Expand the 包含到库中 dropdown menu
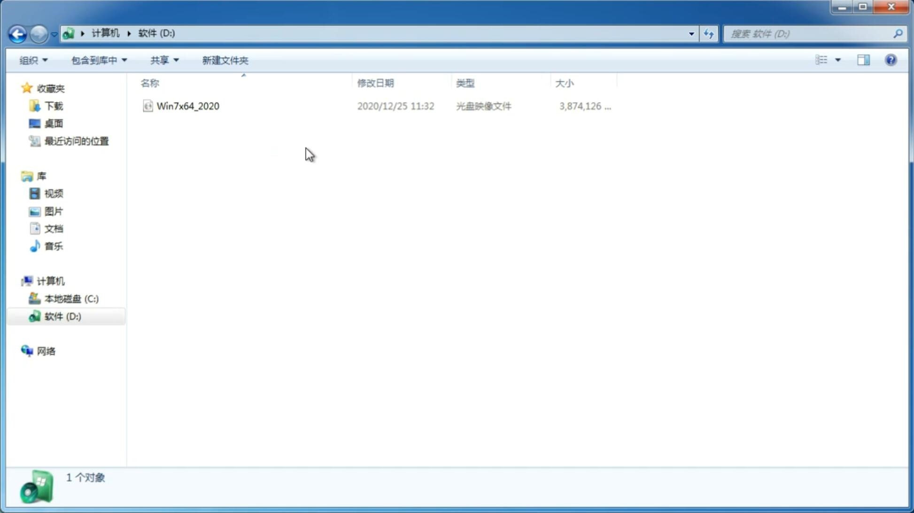The image size is (914, 513). click(98, 60)
